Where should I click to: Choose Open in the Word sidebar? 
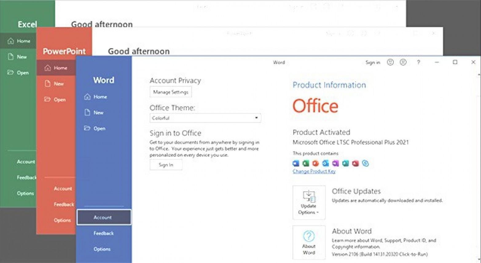[x=95, y=128]
